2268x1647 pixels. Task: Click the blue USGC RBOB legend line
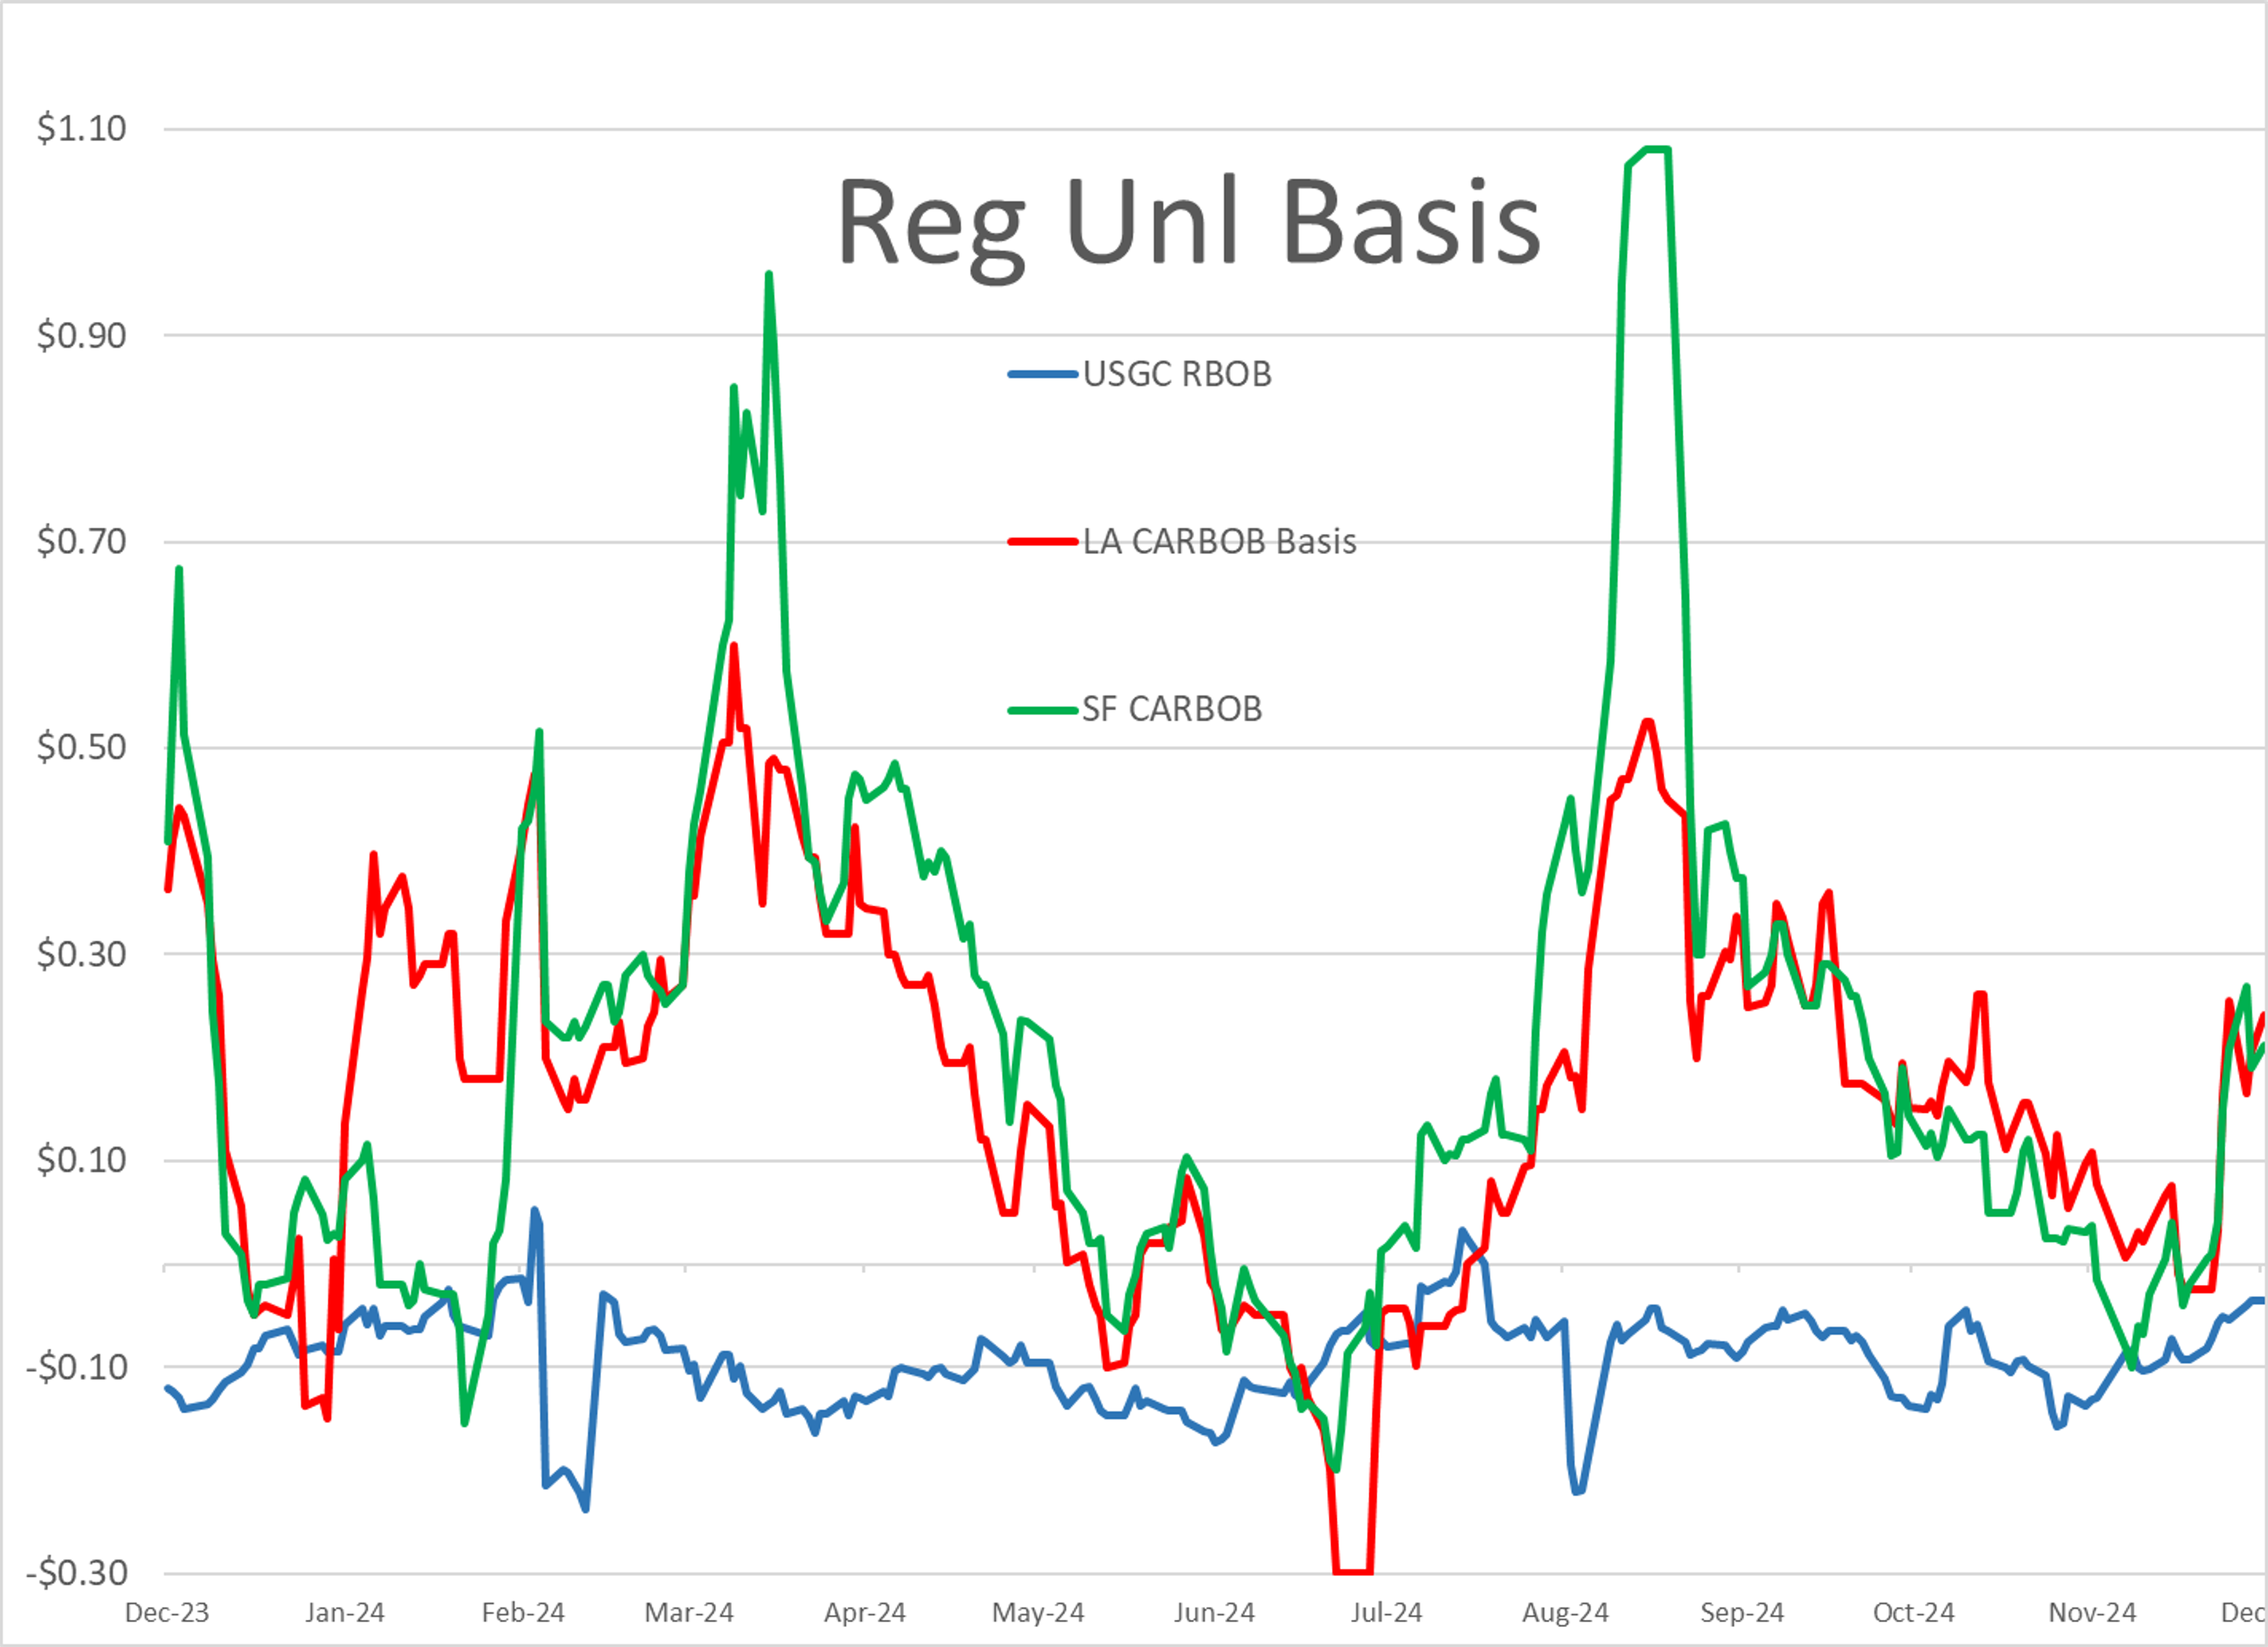pyautogui.click(x=1043, y=375)
